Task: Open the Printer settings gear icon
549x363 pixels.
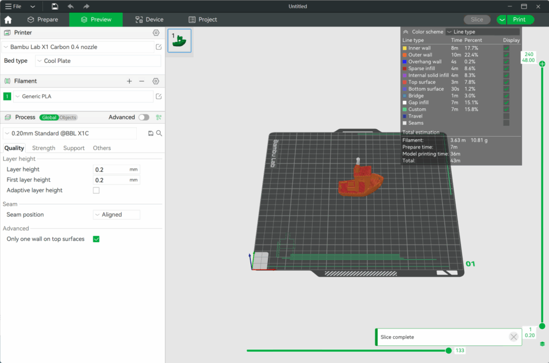Action: tap(155, 32)
